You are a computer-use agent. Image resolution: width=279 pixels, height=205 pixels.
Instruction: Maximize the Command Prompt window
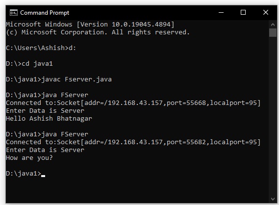click(x=243, y=12)
